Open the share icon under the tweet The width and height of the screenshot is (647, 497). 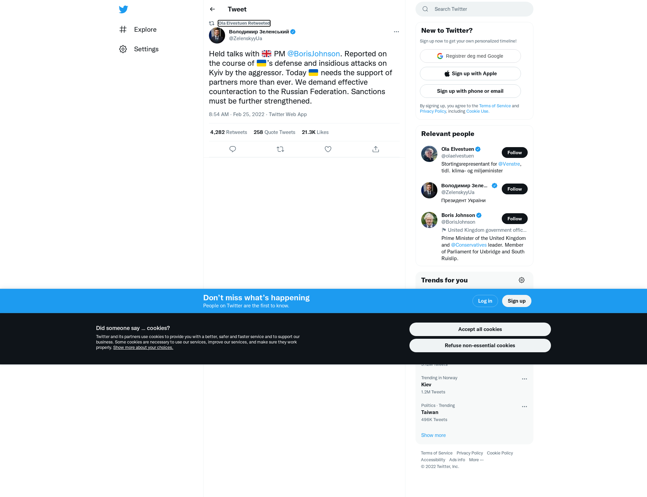point(376,149)
